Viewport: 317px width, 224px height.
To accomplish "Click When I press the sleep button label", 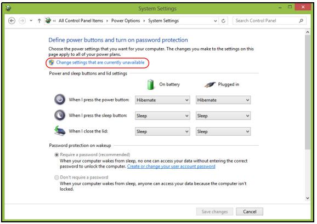I will coord(98,116).
